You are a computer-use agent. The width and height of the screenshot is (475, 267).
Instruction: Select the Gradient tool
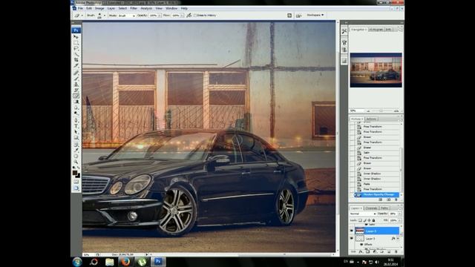click(x=76, y=102)
